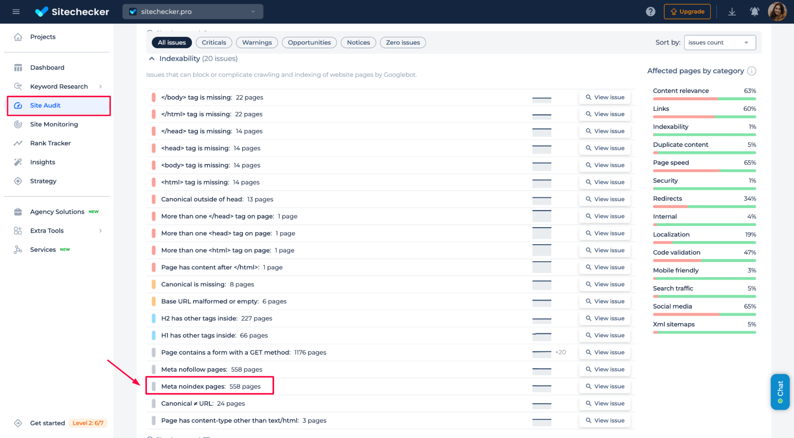
Task: View issue for Base URL malformed or empty
Action: click(605, 301)
